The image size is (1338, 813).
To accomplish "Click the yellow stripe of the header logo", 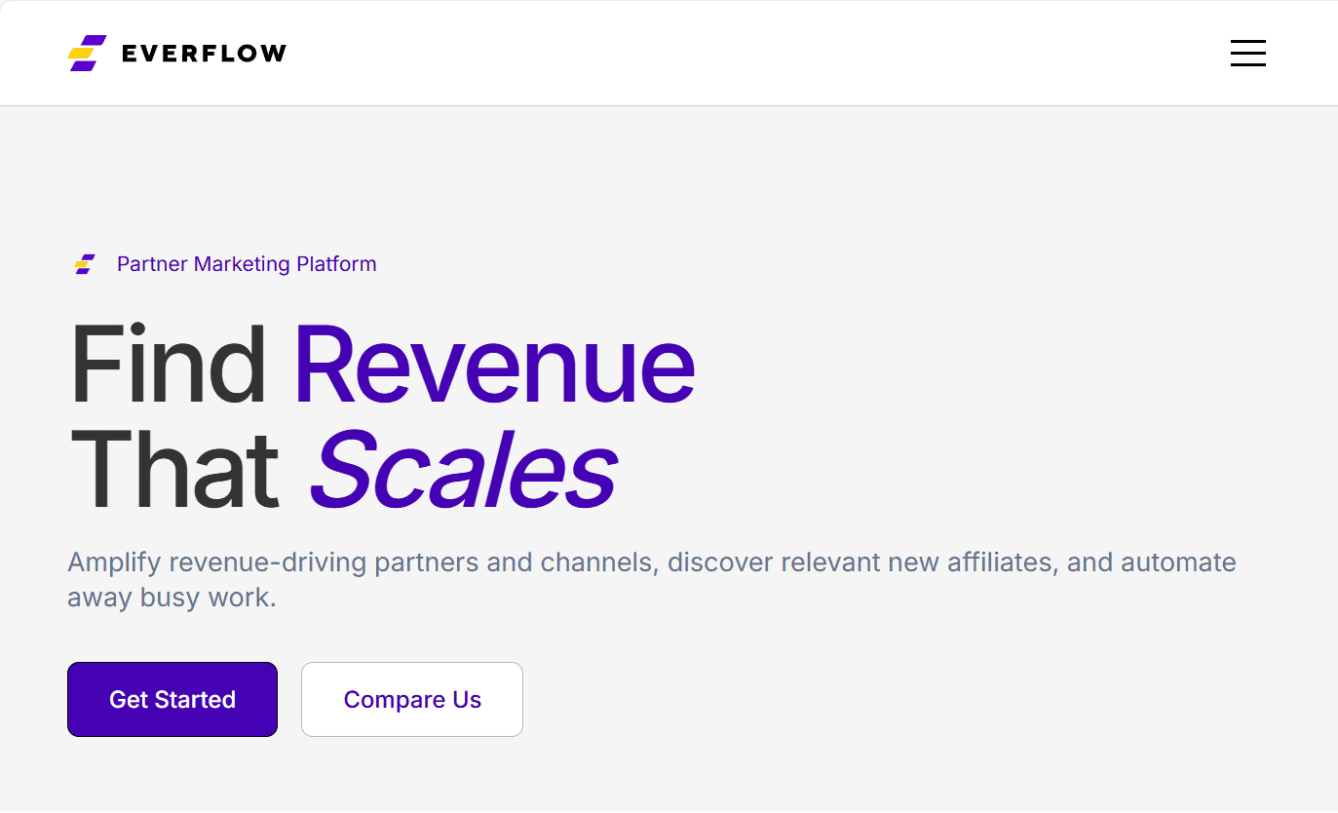I will pyautogui.click(x=82, y=53).
